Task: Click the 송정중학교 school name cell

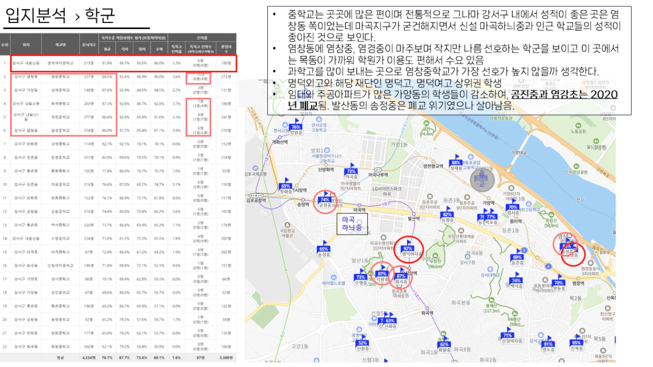Action: coord(60,319)
